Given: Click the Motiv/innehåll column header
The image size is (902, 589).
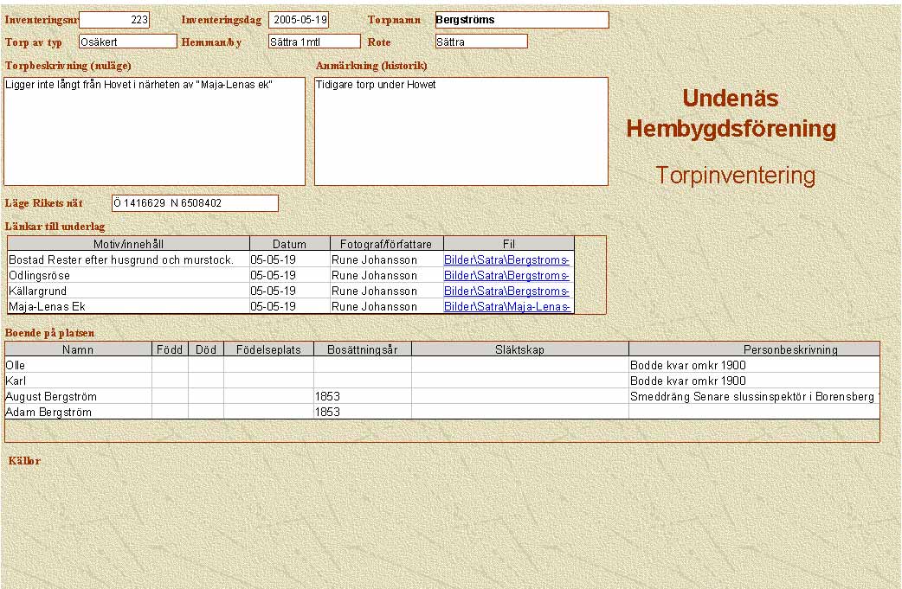Looking at the screenshot, I should (x=128, y=244).
